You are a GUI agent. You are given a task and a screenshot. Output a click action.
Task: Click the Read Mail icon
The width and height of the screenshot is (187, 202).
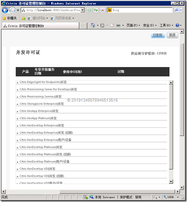(x=112, y=25)
